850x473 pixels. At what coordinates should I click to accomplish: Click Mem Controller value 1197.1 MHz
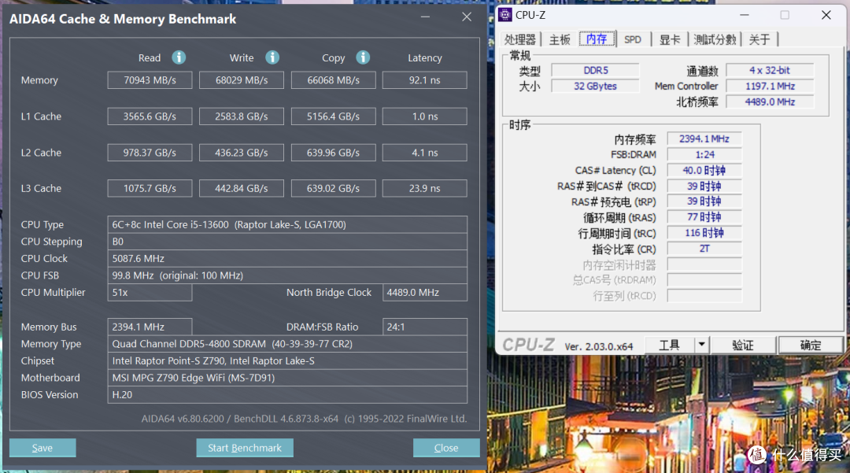770,86
